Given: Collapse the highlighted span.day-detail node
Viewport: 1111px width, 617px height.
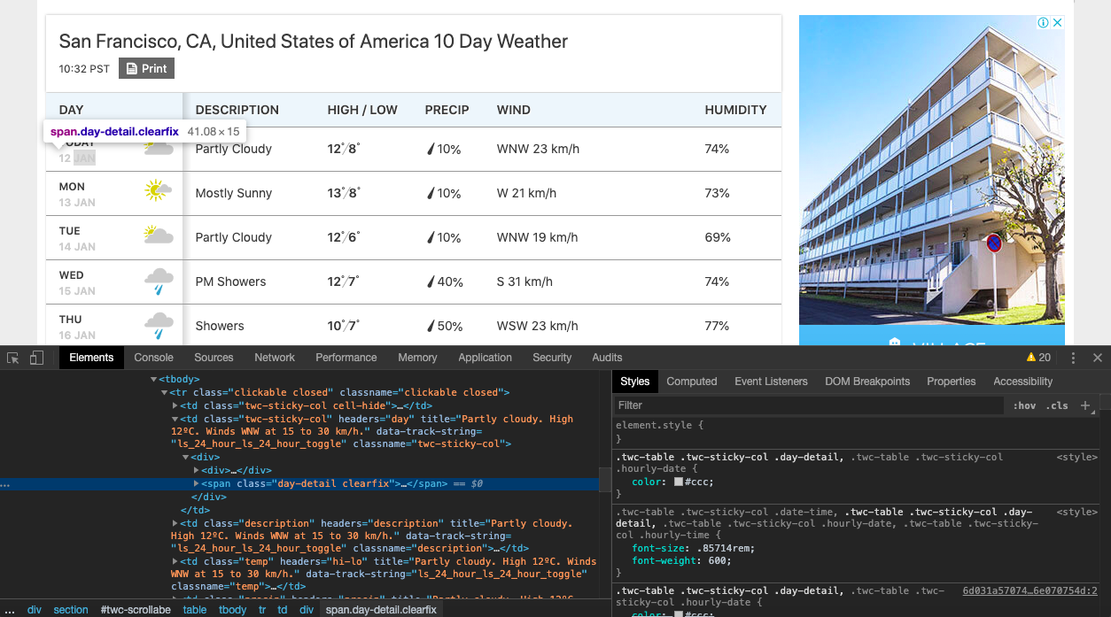Looking at the screenshot, I should pos(197,483).
